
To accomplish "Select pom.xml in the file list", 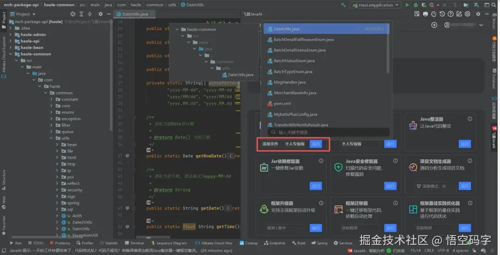I will pos(324,103).
